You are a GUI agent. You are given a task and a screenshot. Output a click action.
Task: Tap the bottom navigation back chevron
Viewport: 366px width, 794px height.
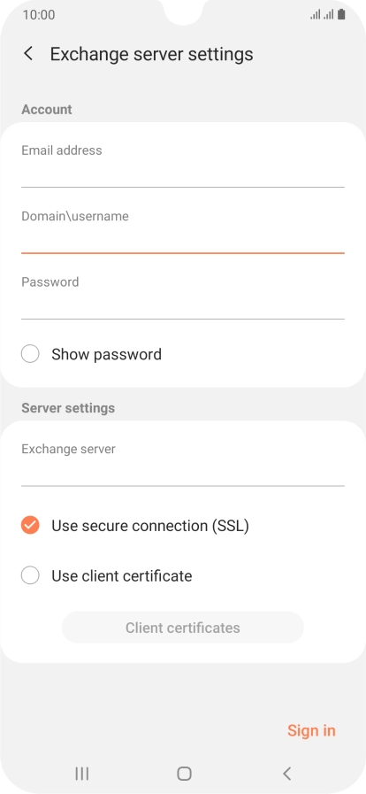point(286,774)
